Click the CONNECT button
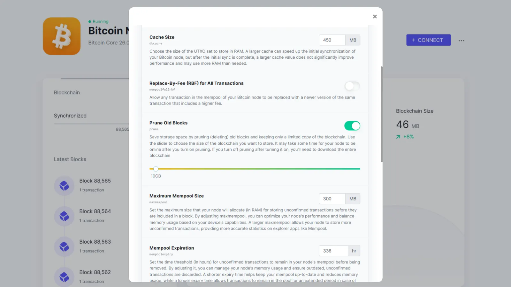 coord(429,40)
